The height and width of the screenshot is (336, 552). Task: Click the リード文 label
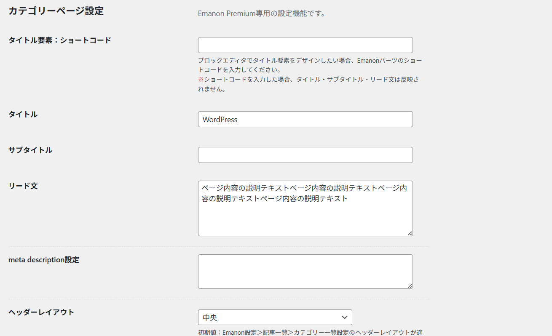tap(23, 186)
